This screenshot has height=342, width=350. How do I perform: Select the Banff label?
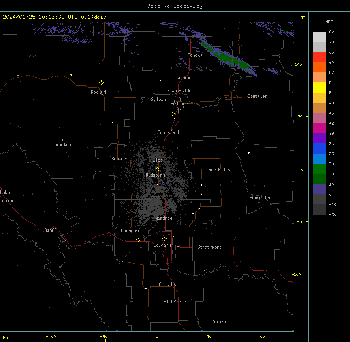pos(50,230)
